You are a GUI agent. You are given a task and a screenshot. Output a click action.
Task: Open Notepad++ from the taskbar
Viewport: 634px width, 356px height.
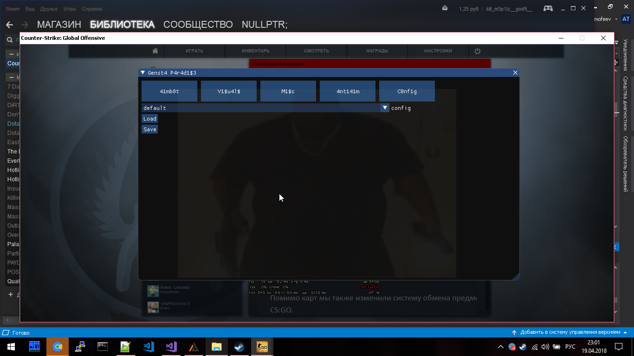(125, 347)
